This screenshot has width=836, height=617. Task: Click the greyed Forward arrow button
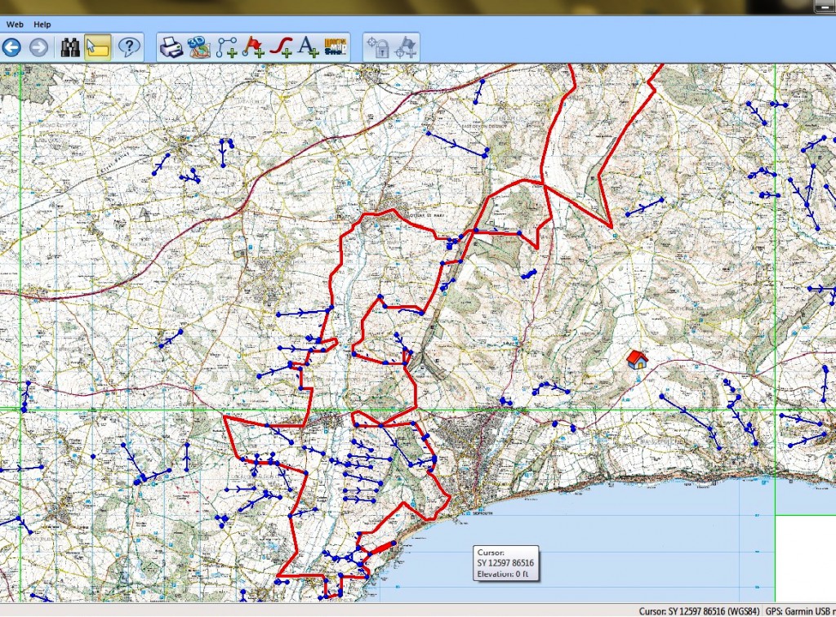click(x=38, y=48)
